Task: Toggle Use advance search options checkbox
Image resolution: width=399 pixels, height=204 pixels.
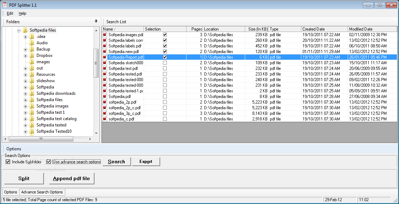Action: click(49, 162)
